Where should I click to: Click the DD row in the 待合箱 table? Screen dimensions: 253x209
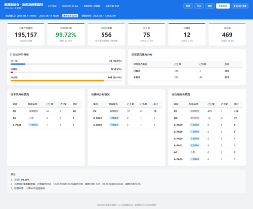point(207,118)
